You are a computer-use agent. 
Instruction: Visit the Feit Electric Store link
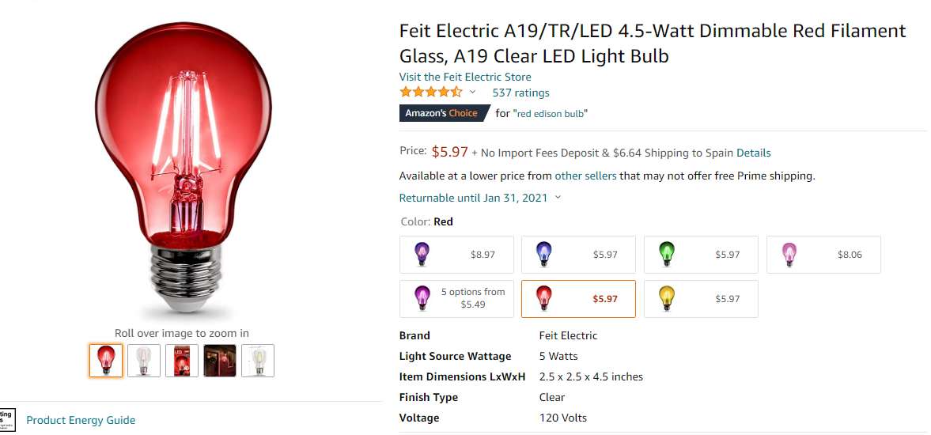[465, 77]
